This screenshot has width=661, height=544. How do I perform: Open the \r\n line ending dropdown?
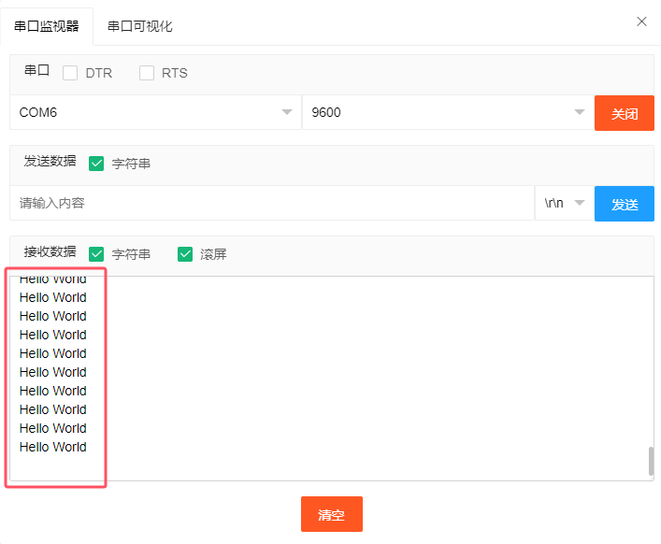click(x=564, y=203)
